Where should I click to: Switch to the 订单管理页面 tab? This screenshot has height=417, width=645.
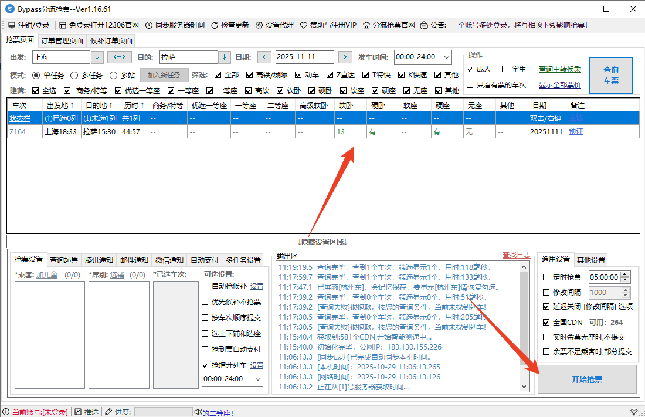click(x=62, y=40)
